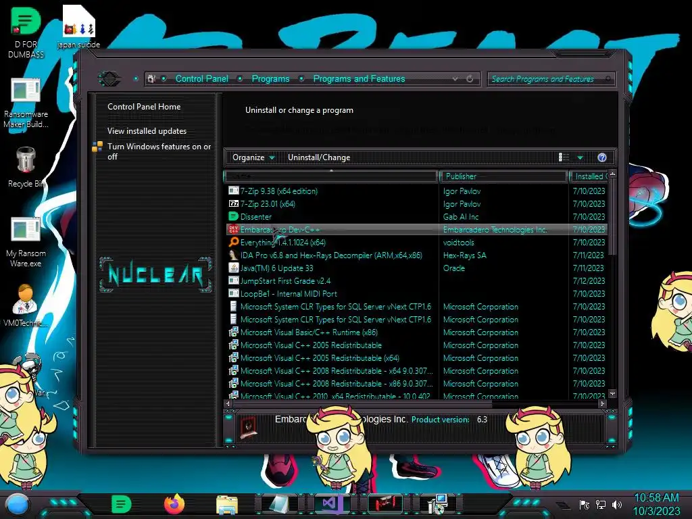Open the Recycle Bin icon

[x=26, y=168]
